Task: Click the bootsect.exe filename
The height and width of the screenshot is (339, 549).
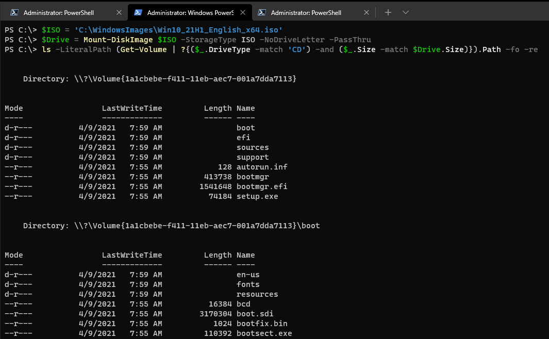Action: click(264, 333)
